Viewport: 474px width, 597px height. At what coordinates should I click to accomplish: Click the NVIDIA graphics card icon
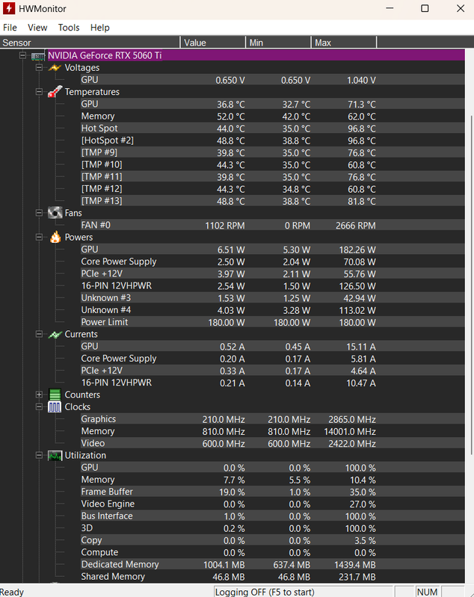(37, 56)
